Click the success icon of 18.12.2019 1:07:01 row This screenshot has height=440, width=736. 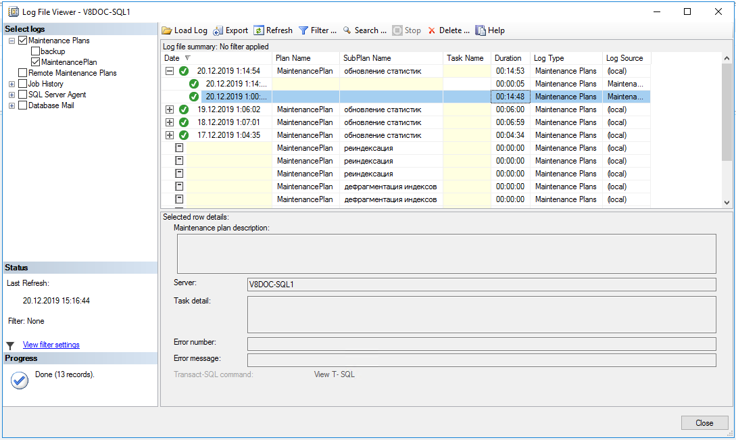point(184,122)
